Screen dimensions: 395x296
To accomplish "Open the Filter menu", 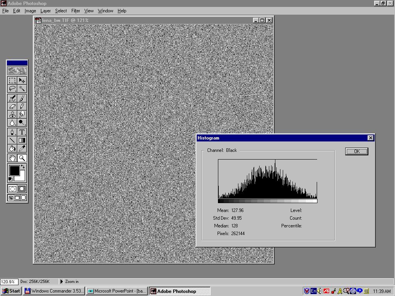I will 76,11.
